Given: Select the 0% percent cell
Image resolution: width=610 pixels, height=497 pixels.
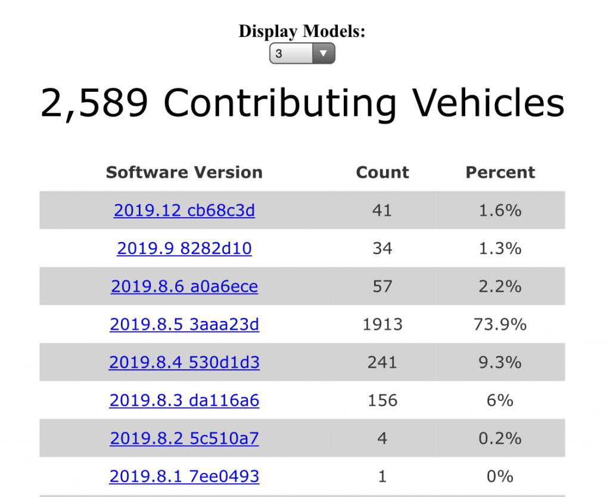Looking at the screenshot, I should 500,476.
